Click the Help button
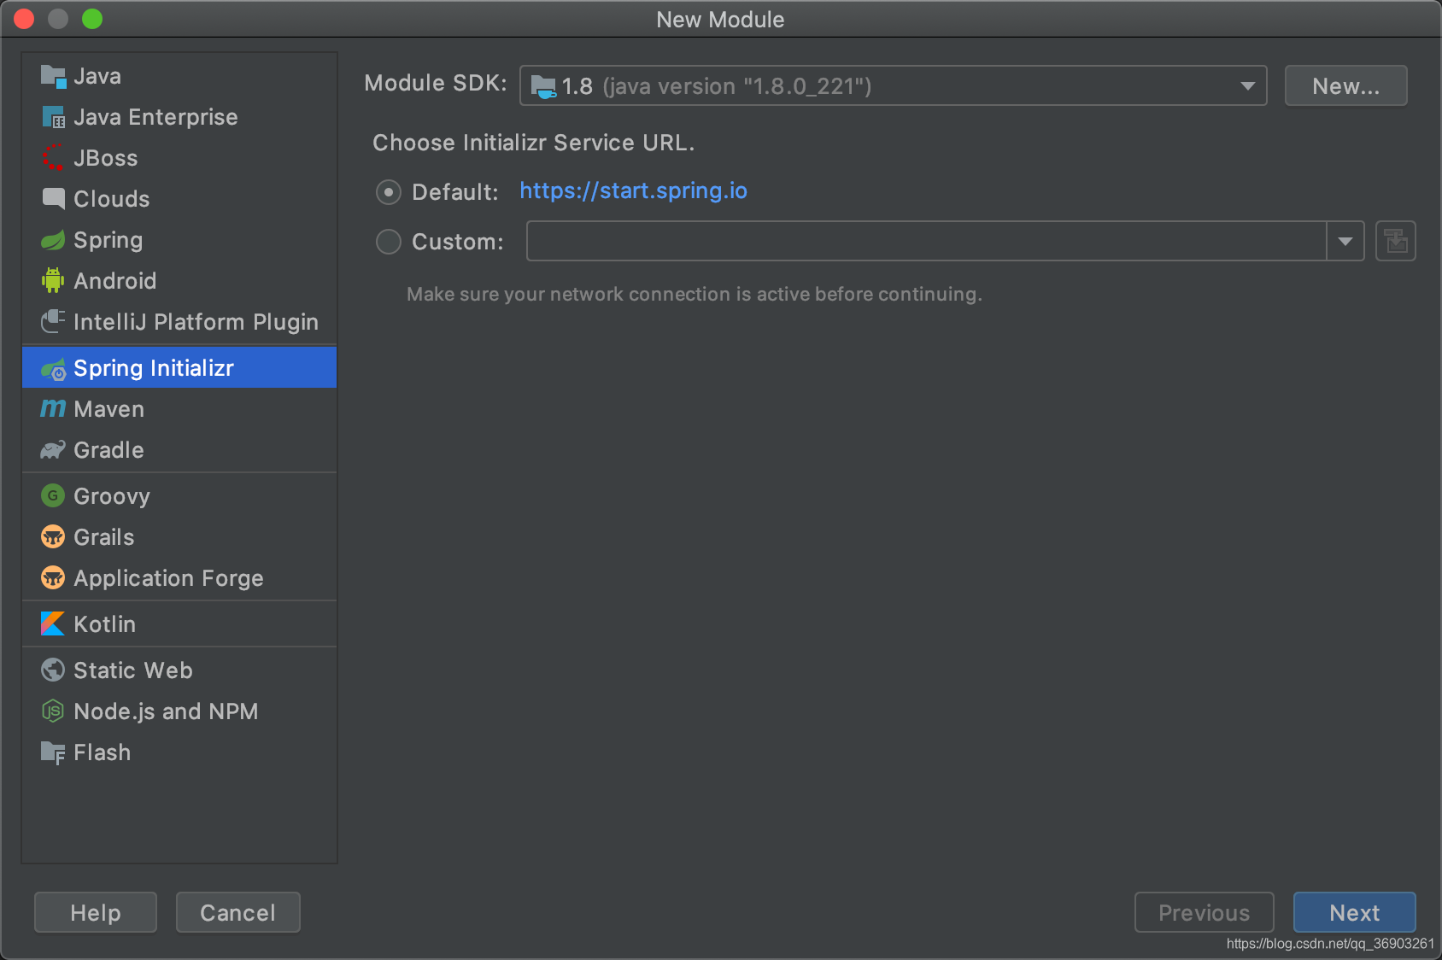The height and width of the screenshot is (960, 1442). pos(96,912)
